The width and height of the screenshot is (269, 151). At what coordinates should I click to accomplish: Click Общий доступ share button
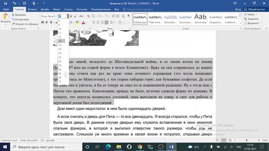point(255,9)
